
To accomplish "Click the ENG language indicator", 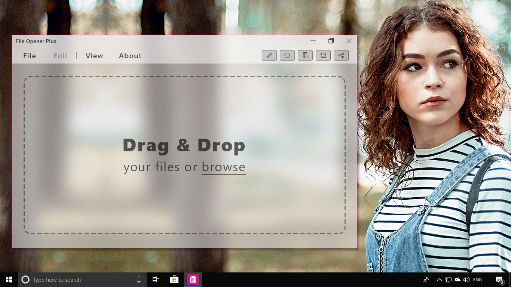I will 477,280.
